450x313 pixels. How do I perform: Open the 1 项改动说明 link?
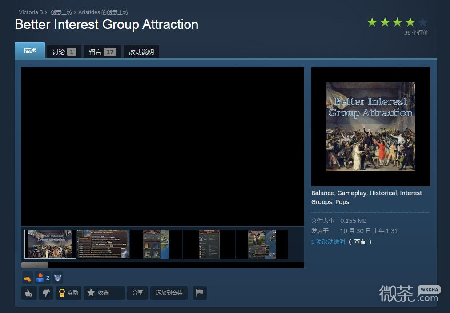coord(328,241)
